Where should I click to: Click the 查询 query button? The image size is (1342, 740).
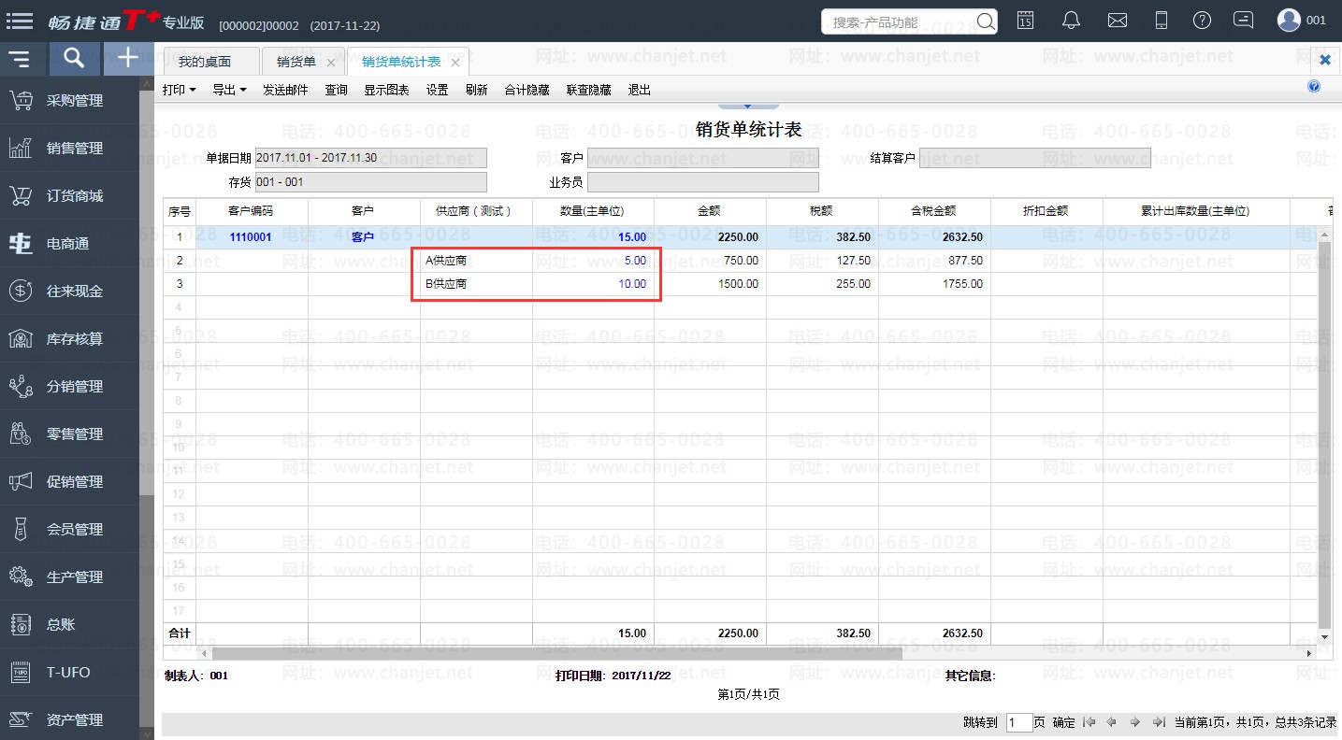pos(336,91)
